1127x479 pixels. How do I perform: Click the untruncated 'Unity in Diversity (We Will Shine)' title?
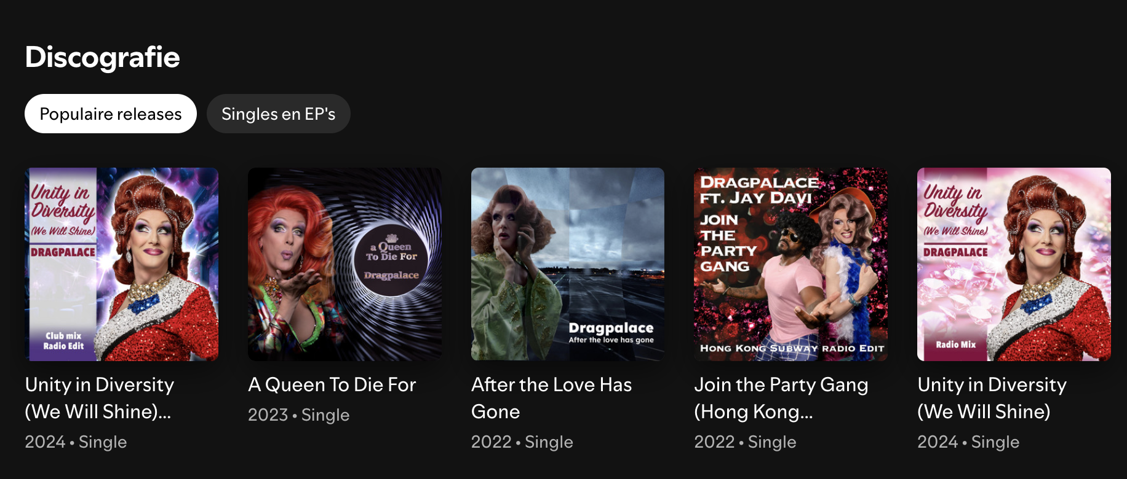992,398
